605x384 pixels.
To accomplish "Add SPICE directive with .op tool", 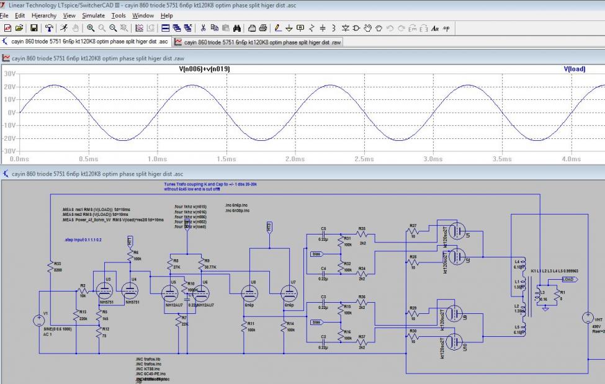I will click(x=446, y=28).
